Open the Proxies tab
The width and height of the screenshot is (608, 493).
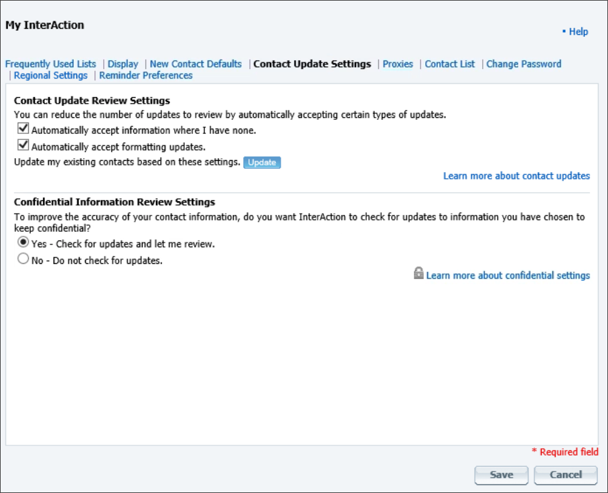(398, 64)
